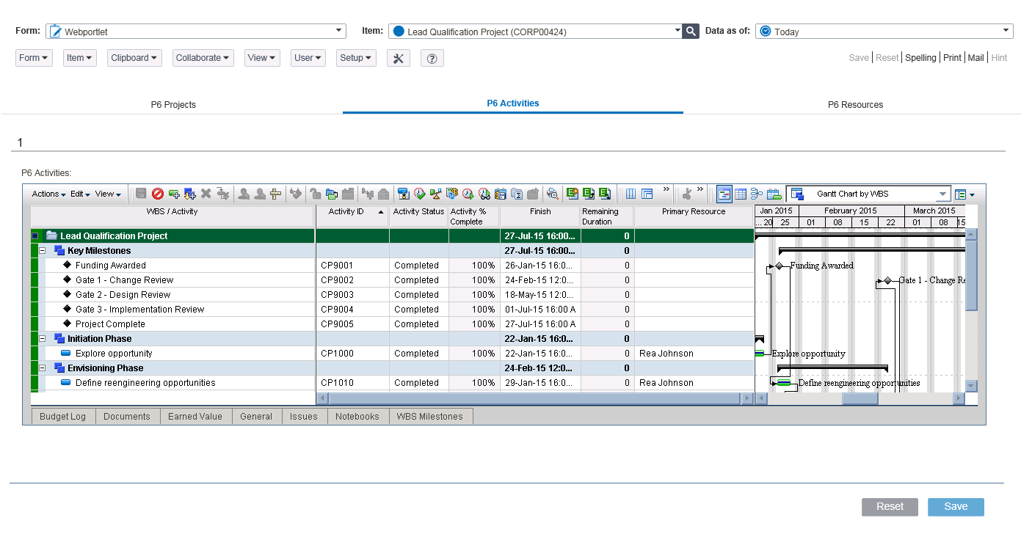Open the Item dropdown for Lead Qualification Project
Image resolution: width=1021 pixels, height=537 pixels.
(x=534, y=31)
